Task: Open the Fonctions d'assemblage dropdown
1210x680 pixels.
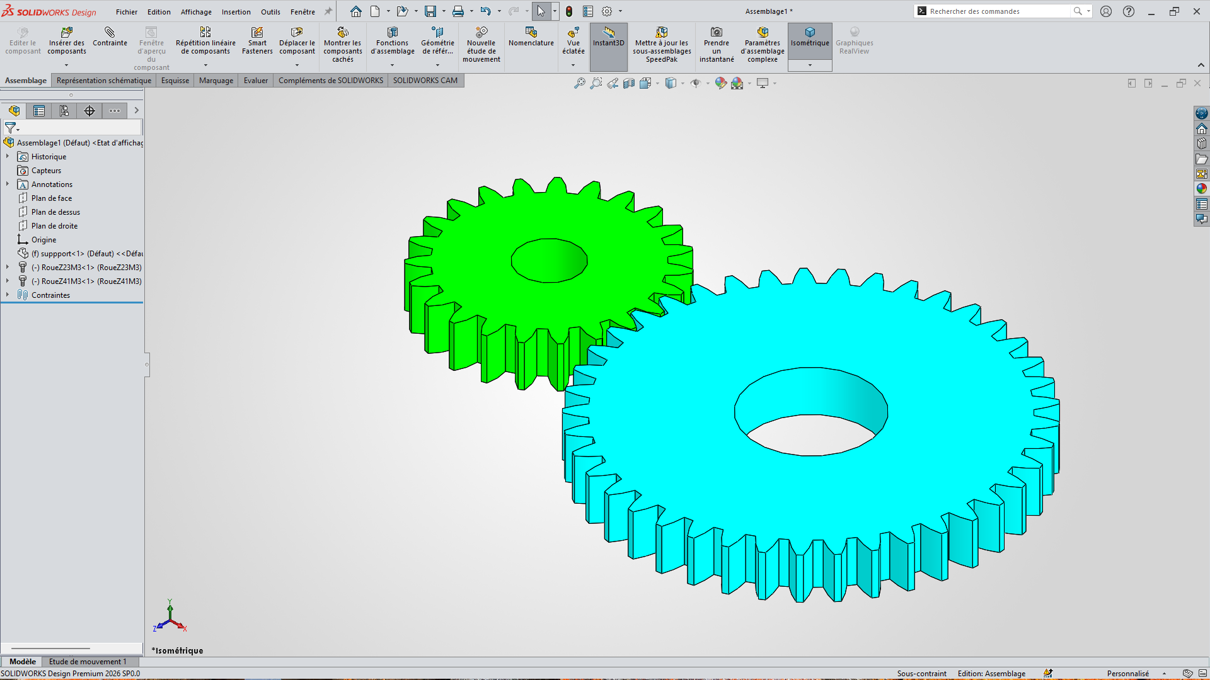Action: [x=392, y=65]
